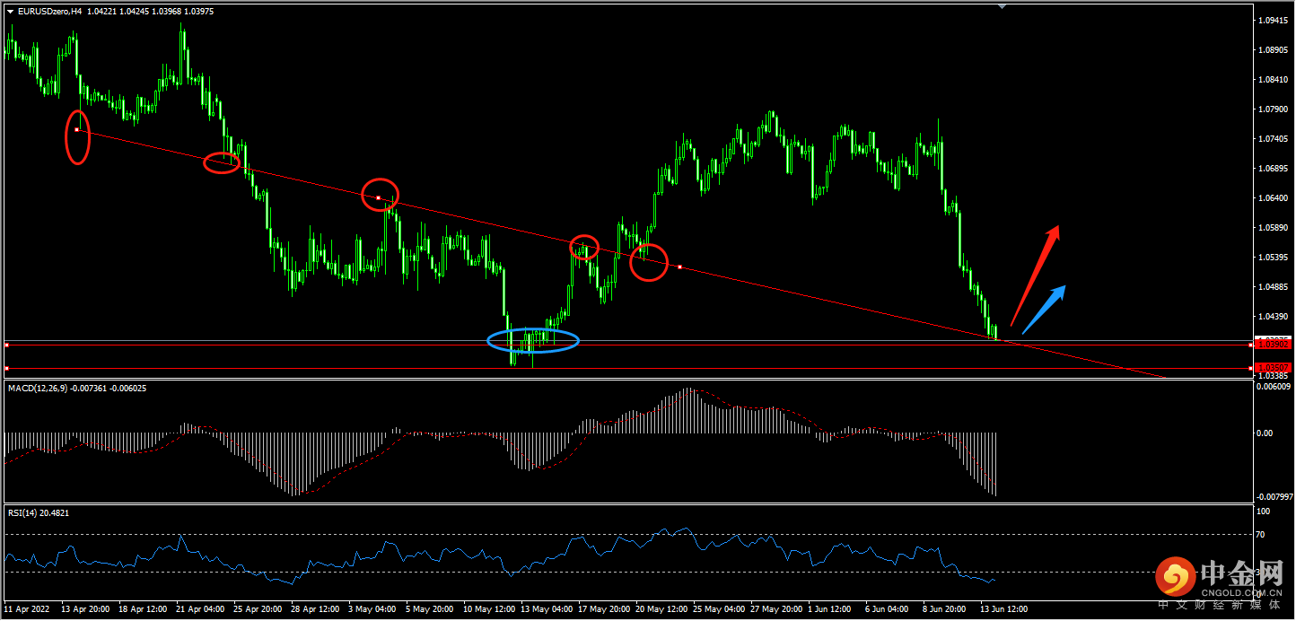This screenshot has width=1296, height=621.
Task: Select right handle of 1.03507 horizontal line
Action: click(1251, 368)
